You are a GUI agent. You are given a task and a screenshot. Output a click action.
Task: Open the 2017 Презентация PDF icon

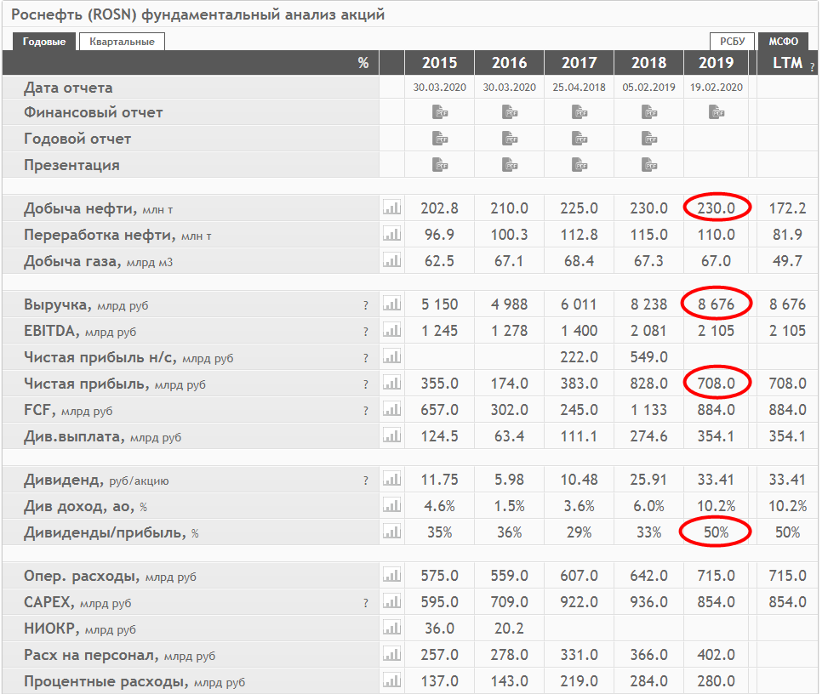(580, 165)
